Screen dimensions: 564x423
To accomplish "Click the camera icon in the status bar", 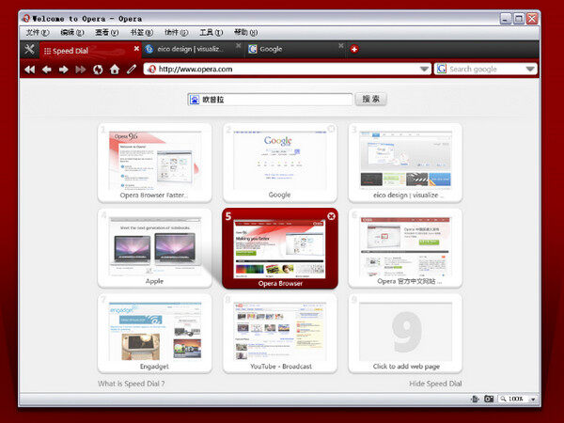I will pyautogui.click(x=489, y=399).
